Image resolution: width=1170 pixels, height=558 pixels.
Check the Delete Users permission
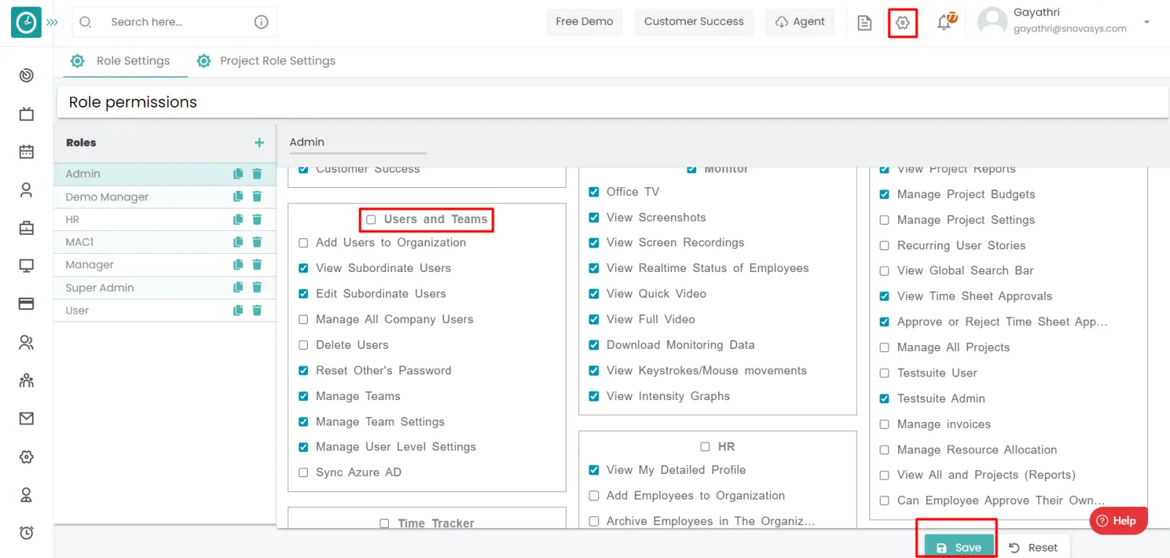point(303,345)
